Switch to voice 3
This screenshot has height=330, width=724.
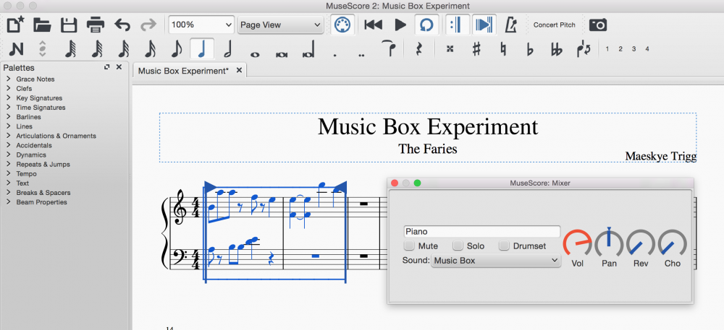634,49
